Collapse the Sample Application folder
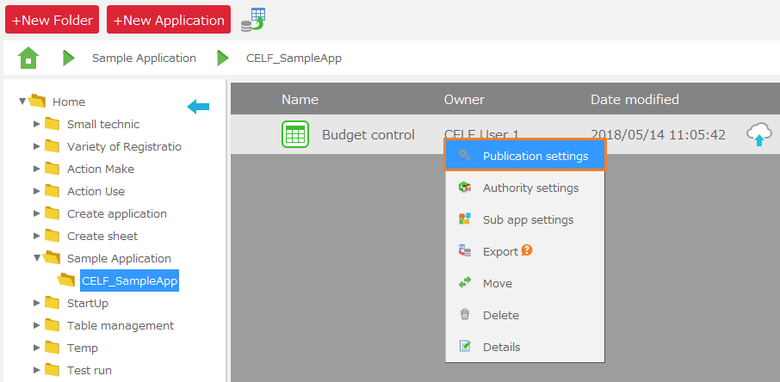This screenshot has height=382, width=780. click(37, 258)
